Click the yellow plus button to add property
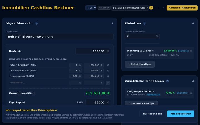200x125 pixels. [x=151, y=8]
